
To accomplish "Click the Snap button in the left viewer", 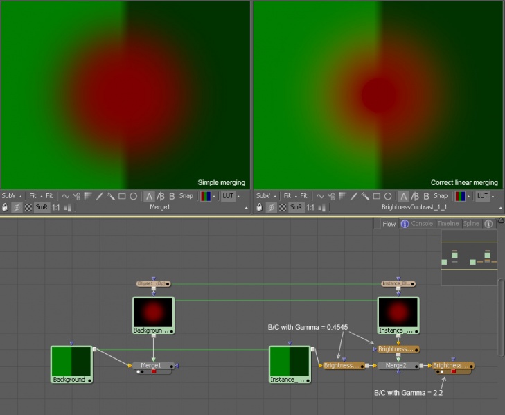I will [x=186, y=196].
